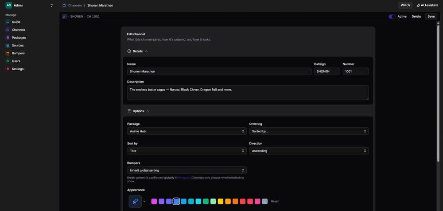Click the sliders icon beside Options

coord(129,111)
